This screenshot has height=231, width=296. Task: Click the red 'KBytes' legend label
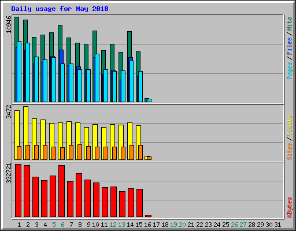coord(290,207)
